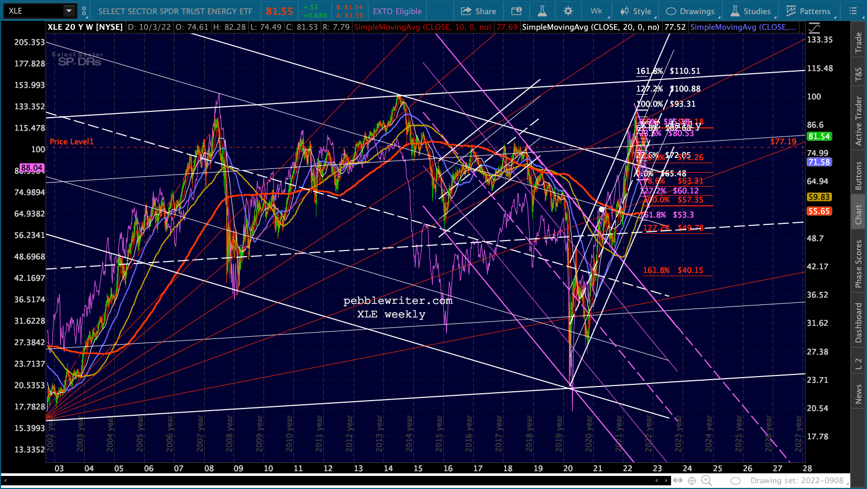This screenshot has height=489, width=867.
Task: Open the L2 sidebar tab
Action: pyautogui.click(x=859, y=365)
